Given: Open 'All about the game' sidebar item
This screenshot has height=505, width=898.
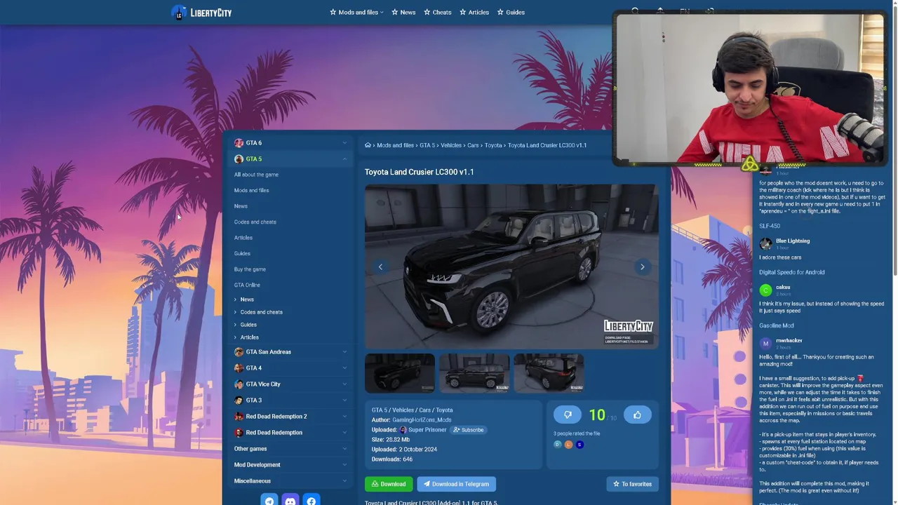Looking at the screenshot, I should point(256,175).
